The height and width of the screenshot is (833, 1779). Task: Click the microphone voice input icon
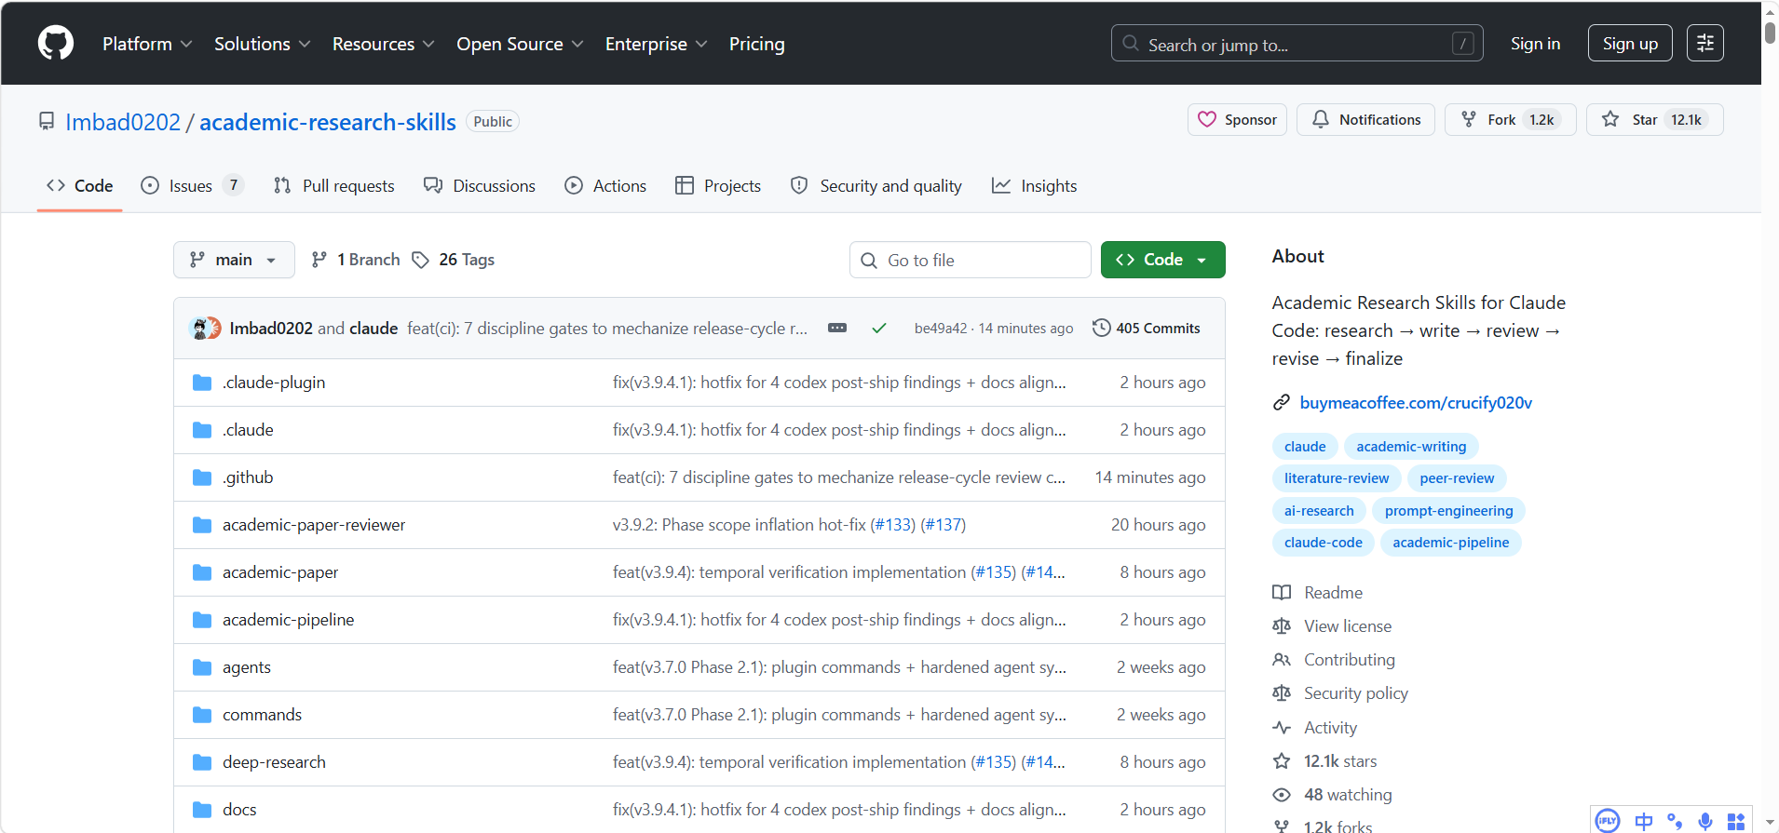1704,821
